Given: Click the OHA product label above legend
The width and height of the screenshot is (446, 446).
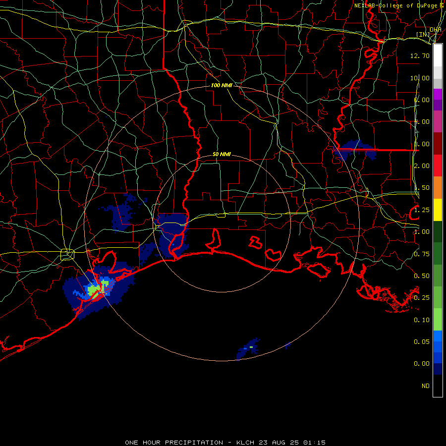Looking at the screenshot, I should 436,30.
